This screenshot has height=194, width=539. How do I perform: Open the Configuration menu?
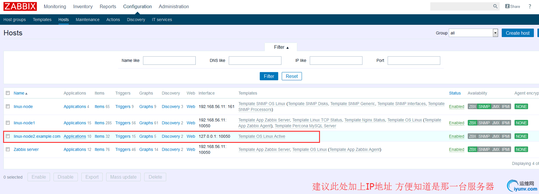coord(137,7)
